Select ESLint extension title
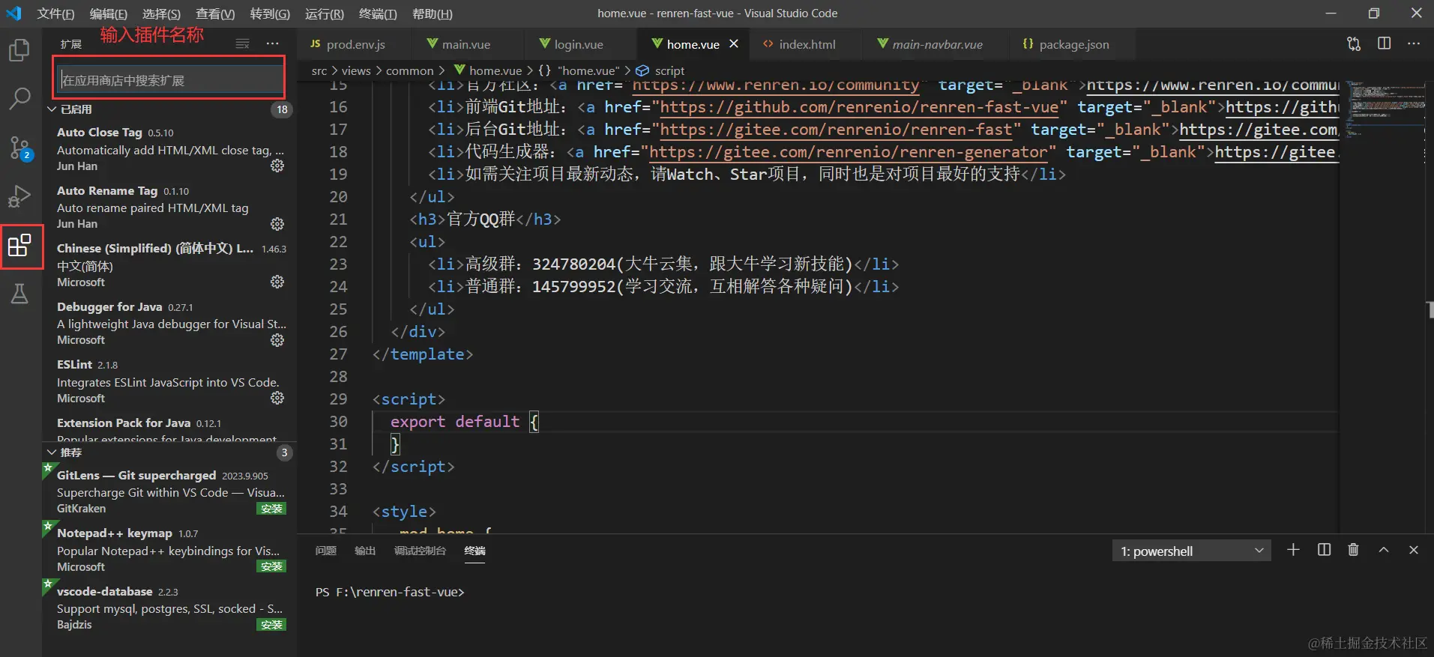The width and height of the screenshot is (1434, 657). tap(74, 365)
